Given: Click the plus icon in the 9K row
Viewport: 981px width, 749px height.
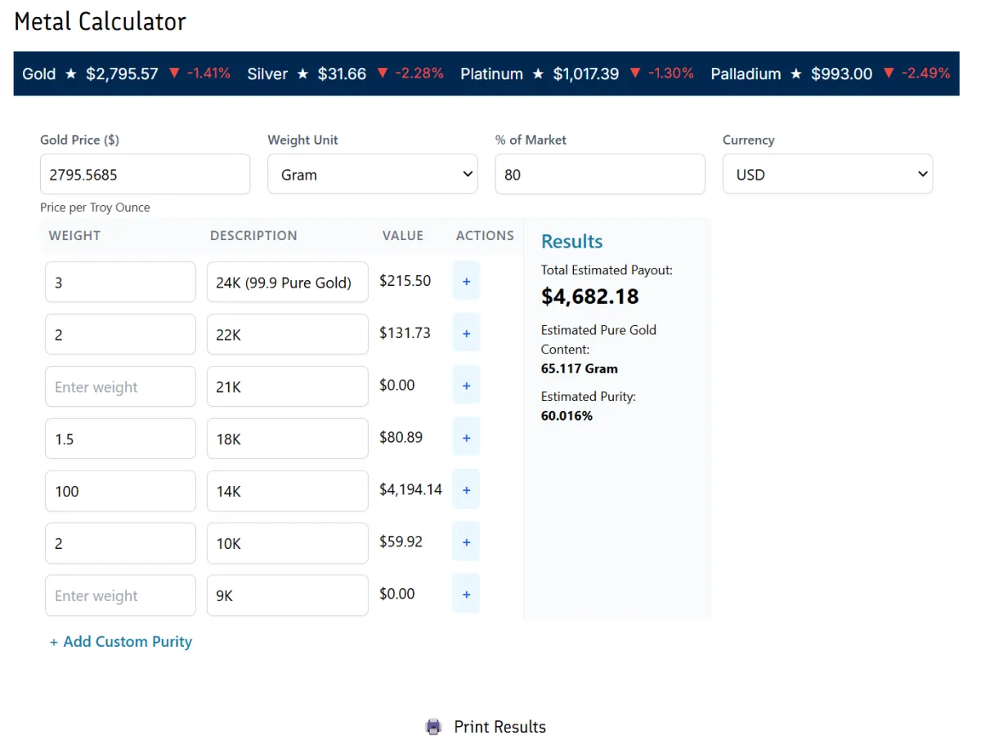Looking at the screenshot, I should click(466, 595).
